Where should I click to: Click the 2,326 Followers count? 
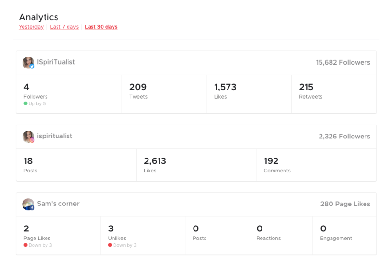344,137
